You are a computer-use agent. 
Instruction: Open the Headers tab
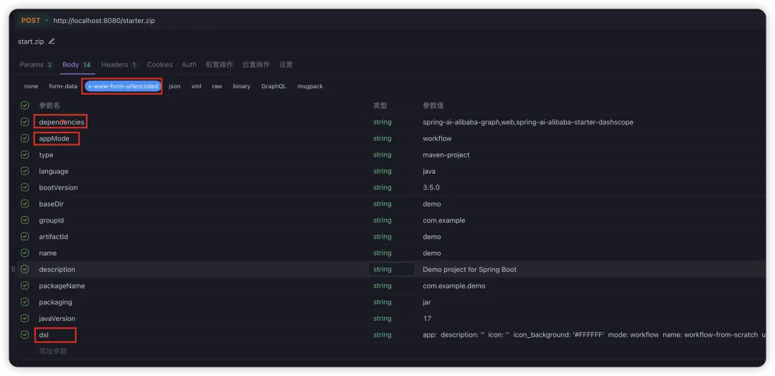pyautogui.click(x=119, y=65)
